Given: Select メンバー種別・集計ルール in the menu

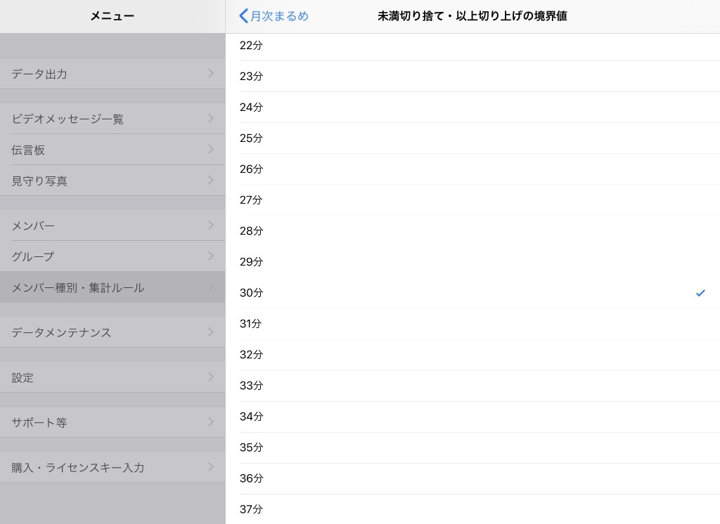Looking at the screenshot, I should coord(77,287).
